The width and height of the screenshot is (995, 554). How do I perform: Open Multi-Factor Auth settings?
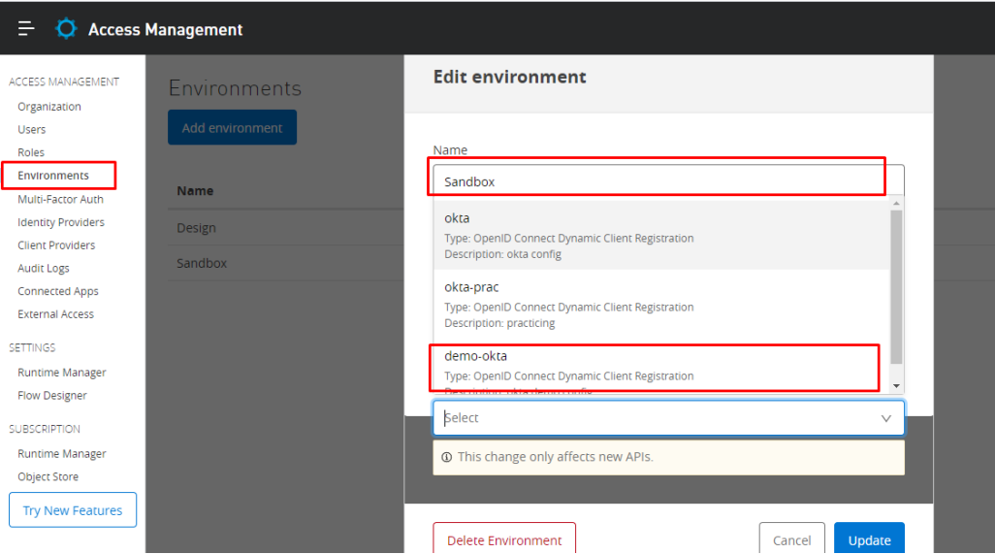click(x=60, y=199)
